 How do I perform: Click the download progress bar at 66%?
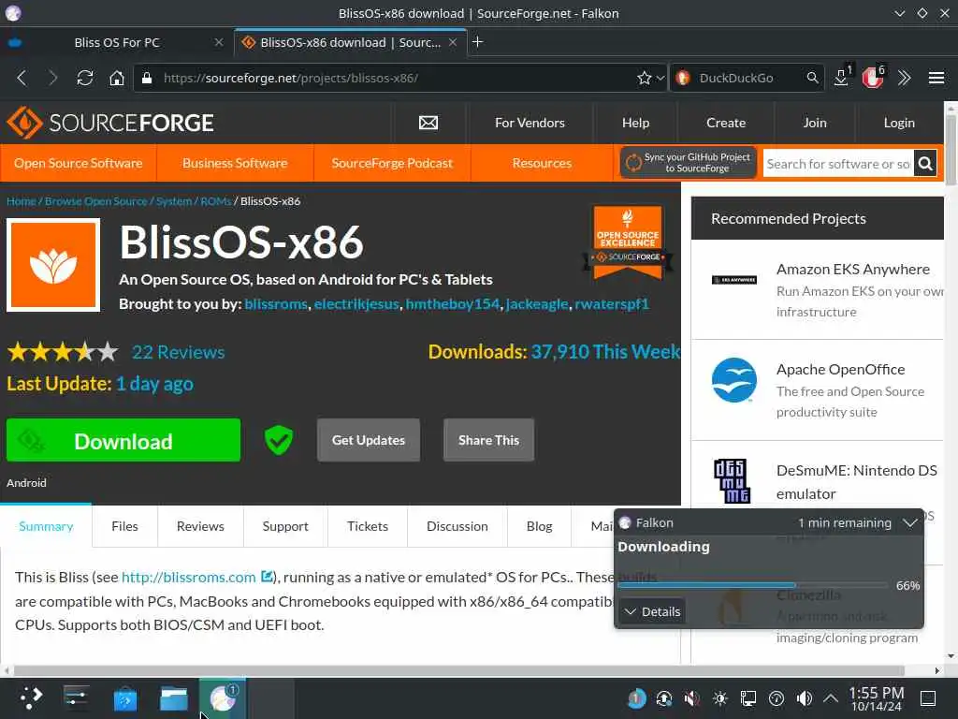click(x=752, y=585)
